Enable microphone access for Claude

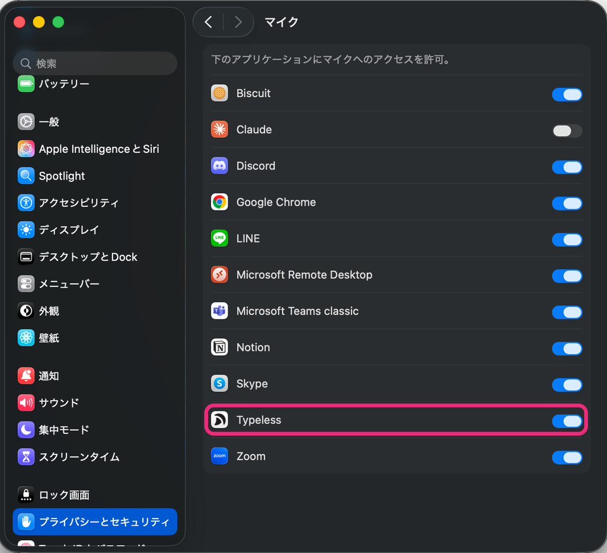pyautogui.click(x=567, y=131)
